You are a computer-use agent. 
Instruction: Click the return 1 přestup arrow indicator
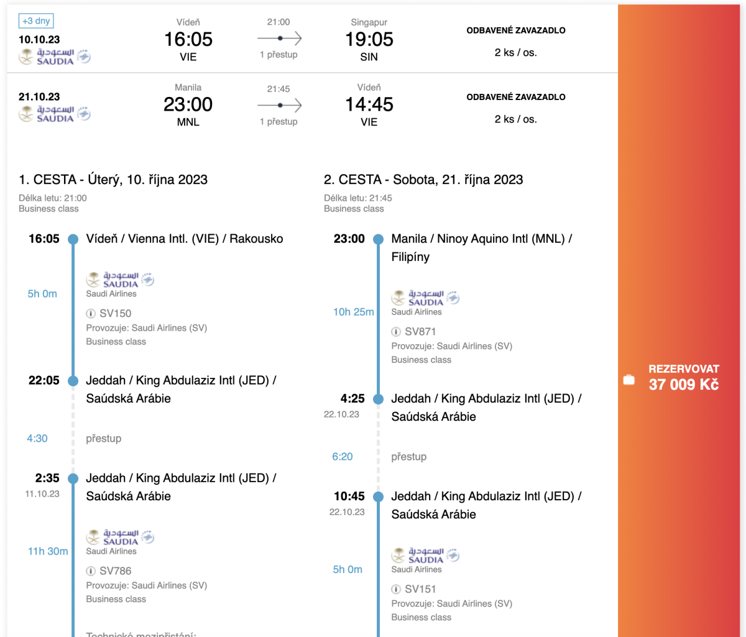(279, 105)
